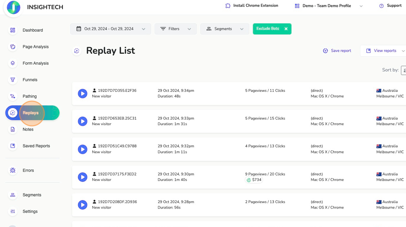This screenshot has width=406, height=227.
Task: Click the Funnels icon in sidebar
Action: point(13,80)
